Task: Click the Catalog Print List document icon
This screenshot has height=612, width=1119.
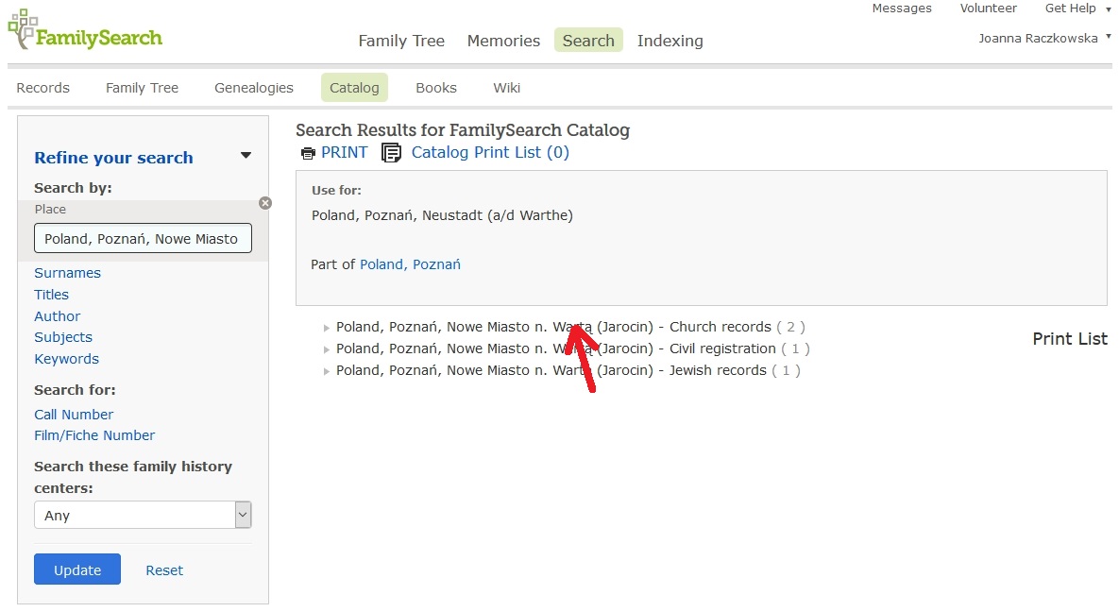Action: (391, 153)
